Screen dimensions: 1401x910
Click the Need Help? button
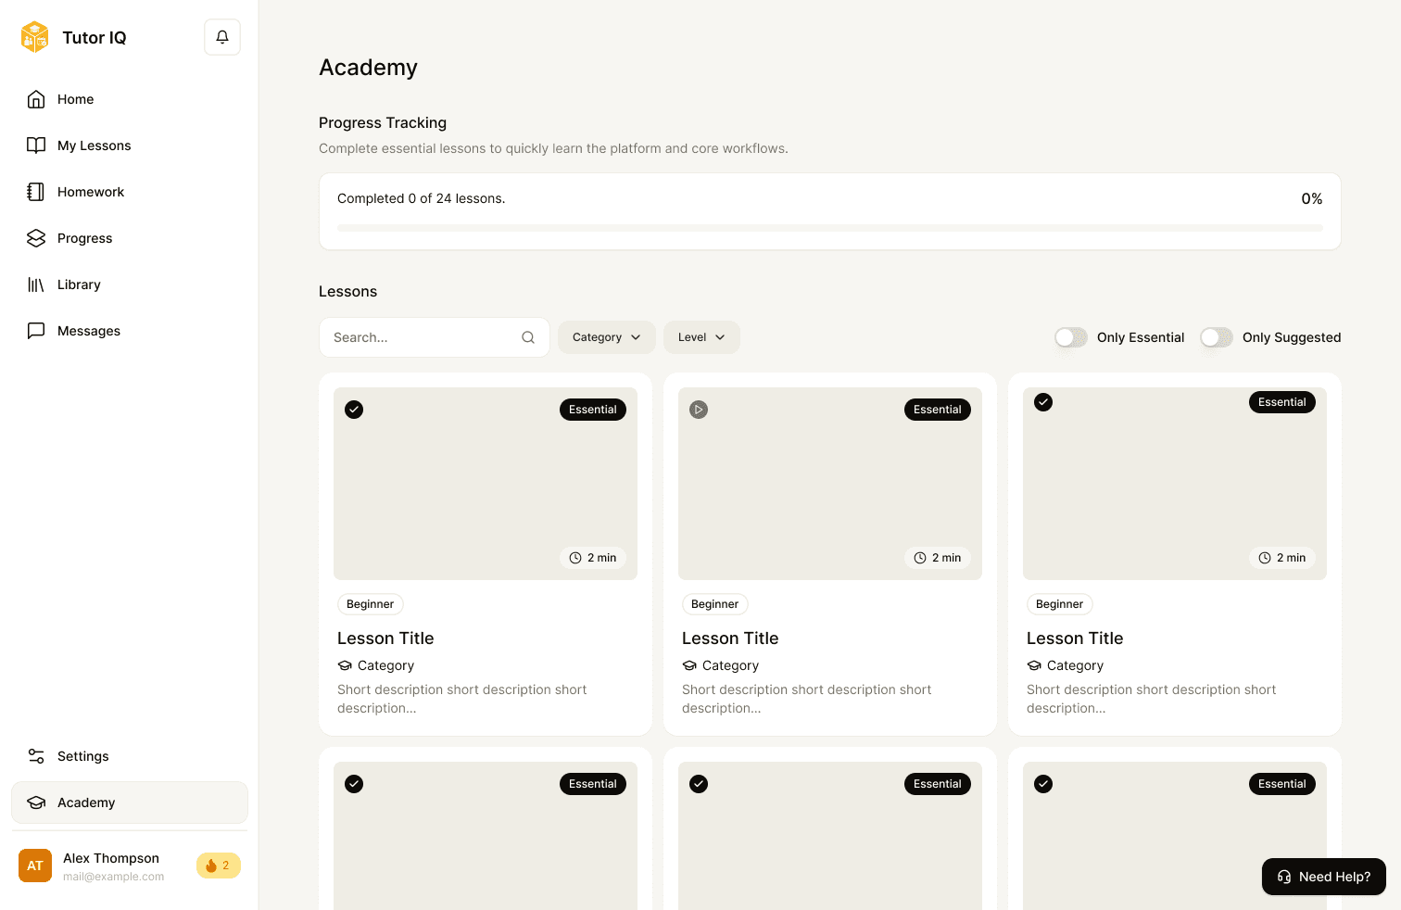pyautogui.click(x=1324, y=877)
